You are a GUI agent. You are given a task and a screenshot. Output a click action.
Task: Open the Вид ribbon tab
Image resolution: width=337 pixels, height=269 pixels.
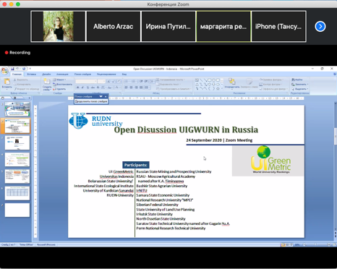pyautogui.click(x=124, y=74)
